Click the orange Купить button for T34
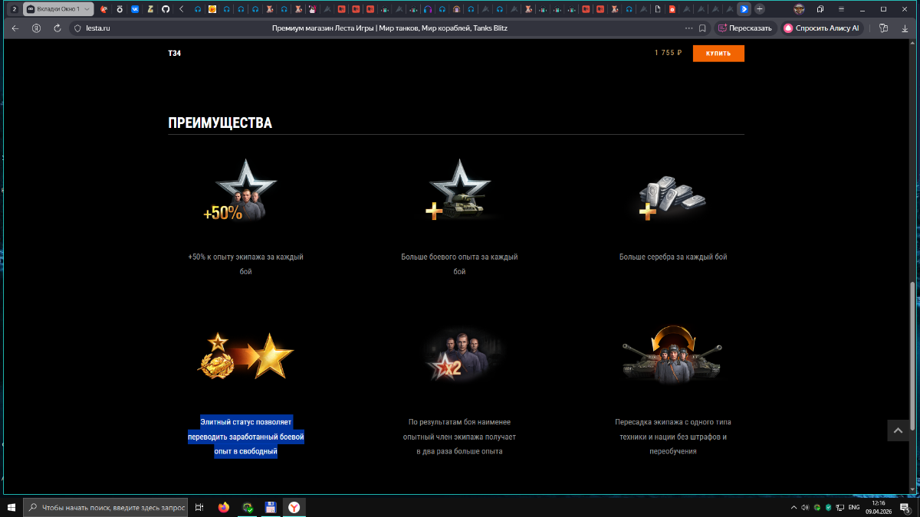This screenshot has height=517, width=920. (x=718, y=54)
